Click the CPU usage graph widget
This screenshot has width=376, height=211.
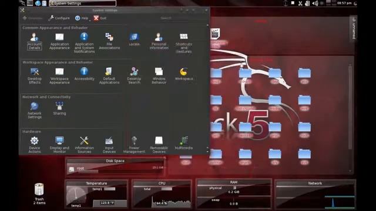pos(172,202)
